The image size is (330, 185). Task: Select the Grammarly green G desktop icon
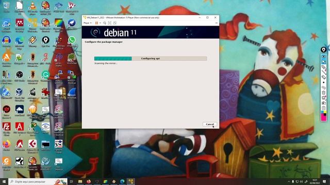coord(45,76)
